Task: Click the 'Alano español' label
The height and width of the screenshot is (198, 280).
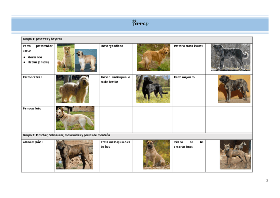Action: [33, 142]
